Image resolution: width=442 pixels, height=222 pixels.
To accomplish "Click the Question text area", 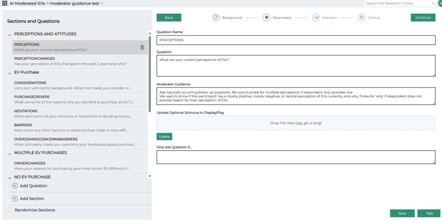I will (x=296, y=66).
